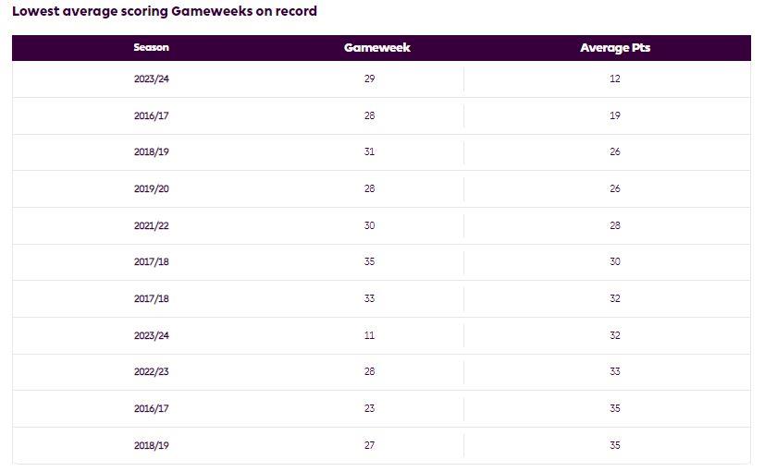The width and height of the screenshot is (777, 471).
Task: Click the Gameweek 29 cell
Action: 370,78
